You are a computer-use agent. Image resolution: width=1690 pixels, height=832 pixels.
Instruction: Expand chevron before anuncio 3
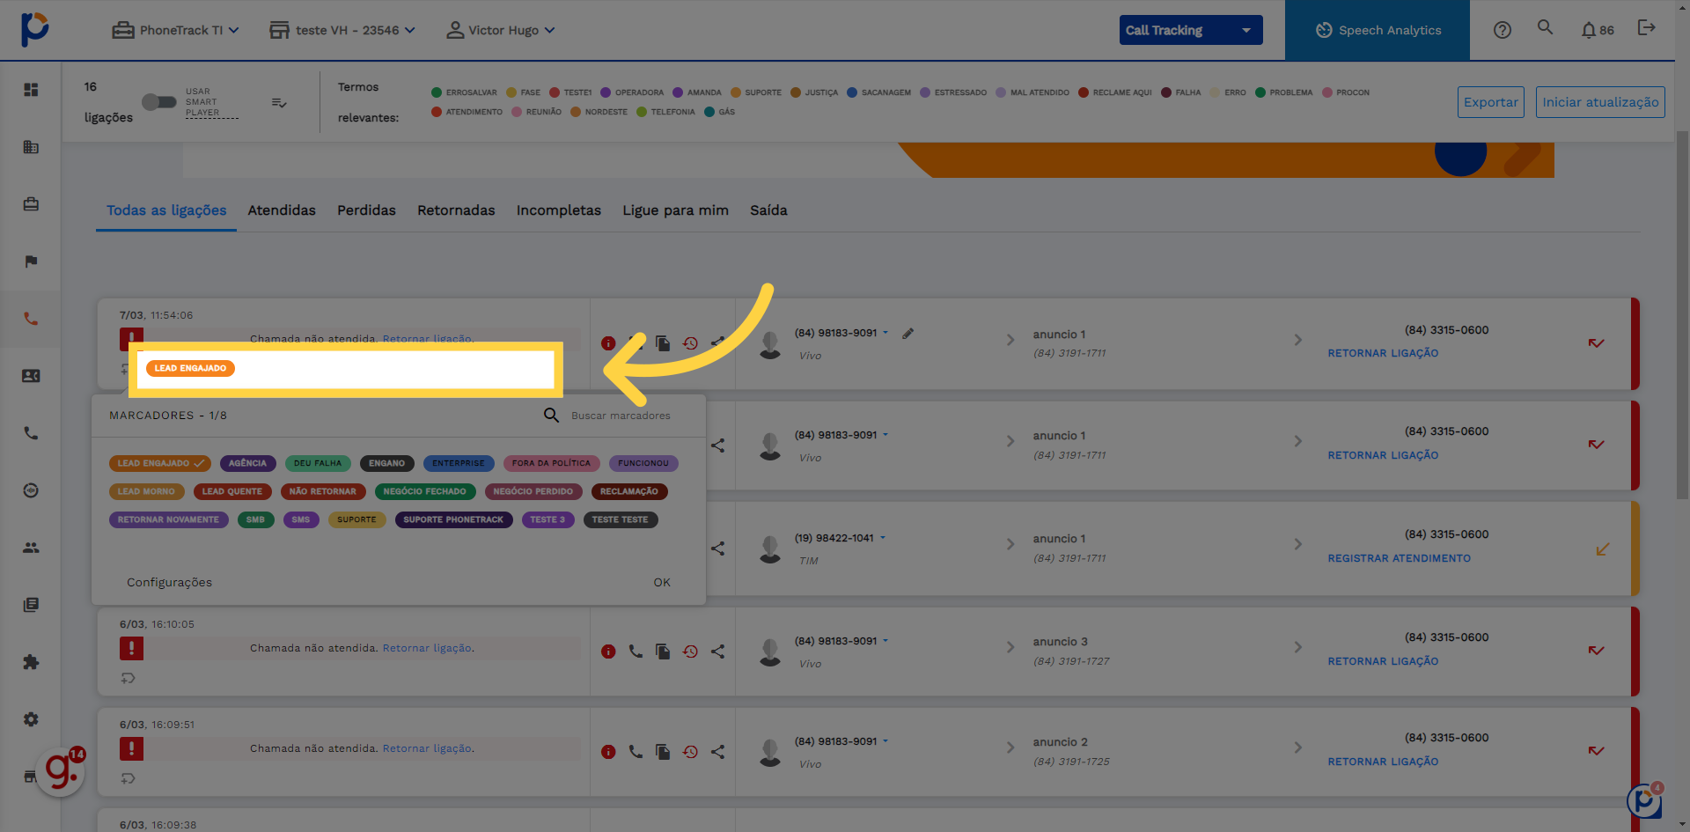pyautogui.click(x=1010, y=647)
